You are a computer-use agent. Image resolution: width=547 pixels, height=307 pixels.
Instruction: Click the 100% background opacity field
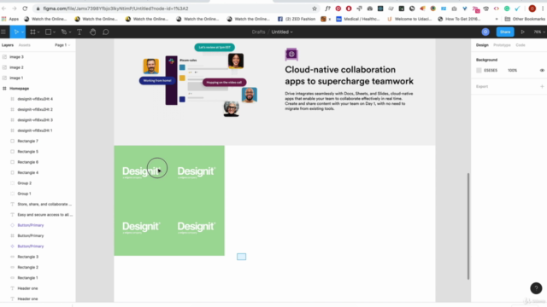(x=512, y=70)
